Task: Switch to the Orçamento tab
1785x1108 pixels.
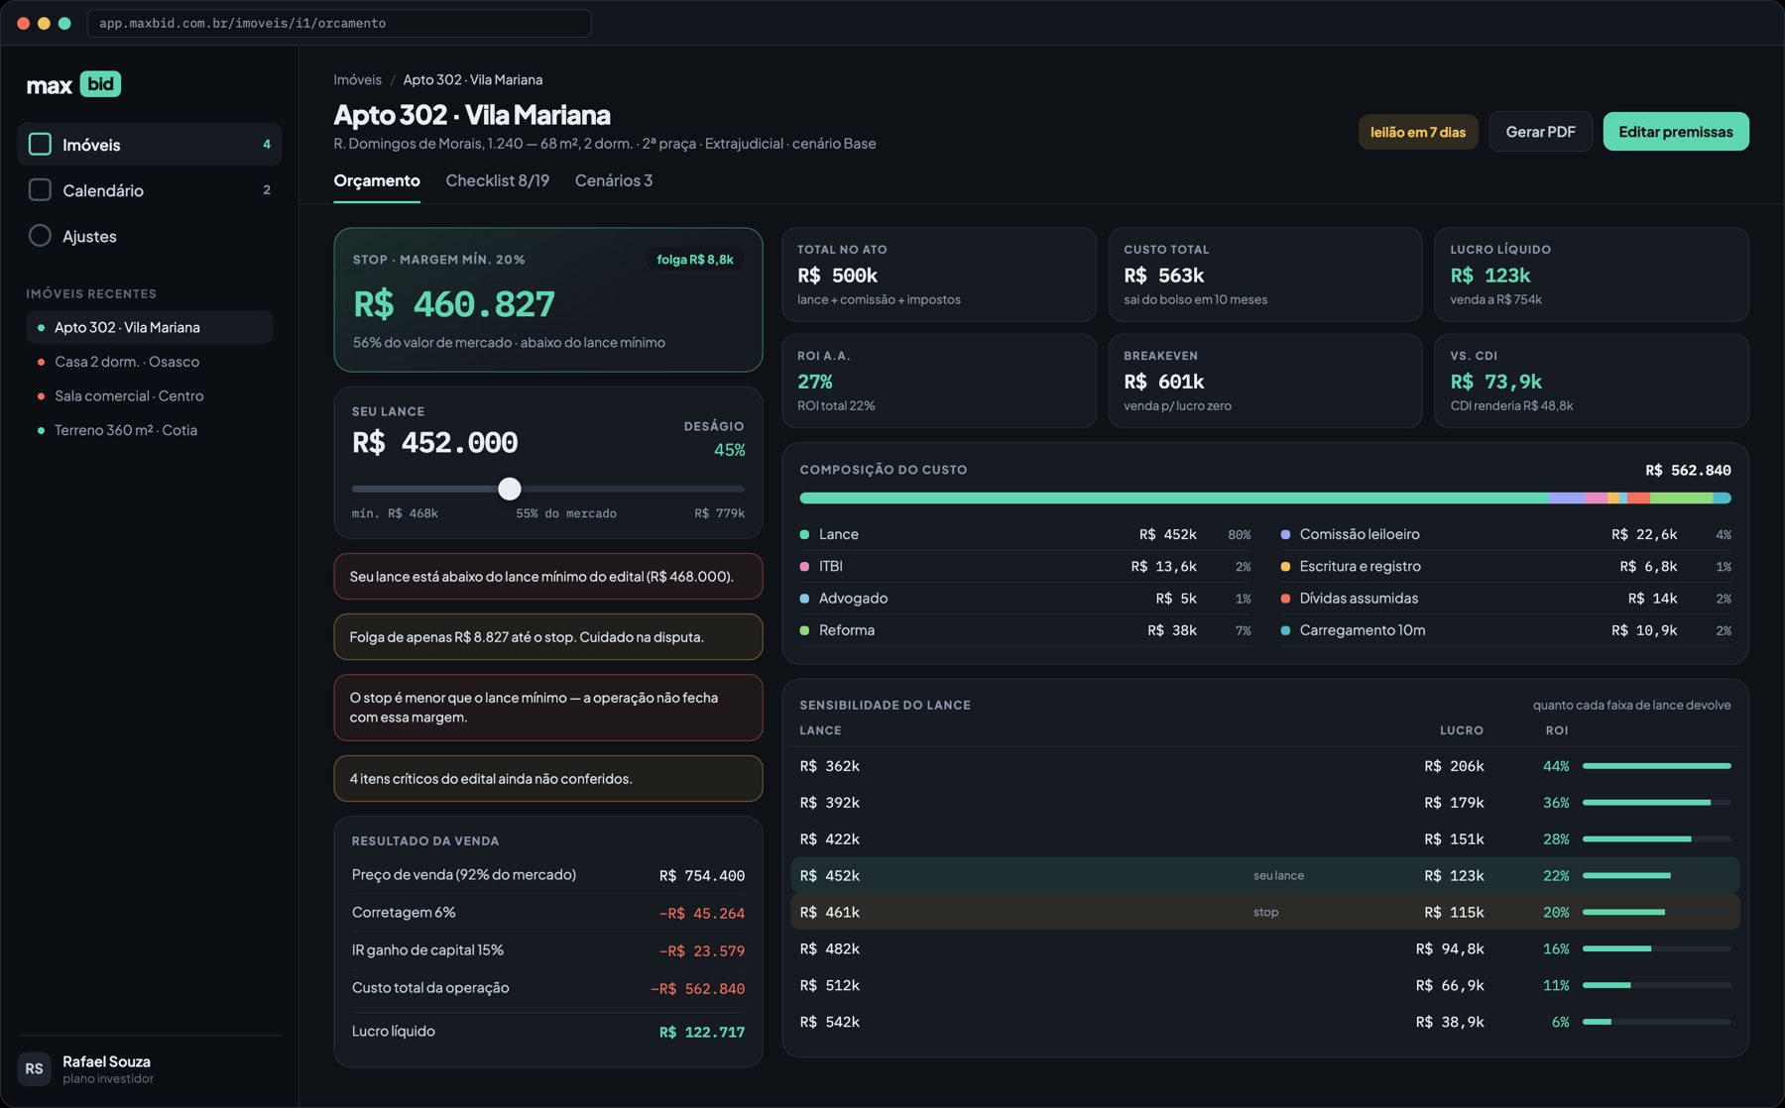Action: tap(377, 180)
